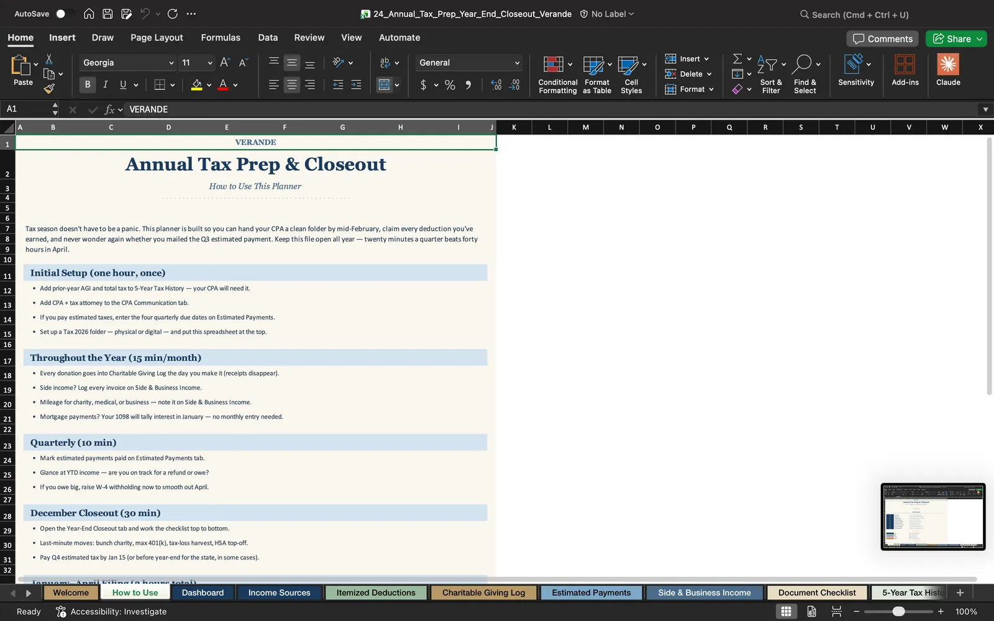Save the workbook with the floppy icon
The image size is (994, 621).
pyautogui.click(x=107, y=14)
